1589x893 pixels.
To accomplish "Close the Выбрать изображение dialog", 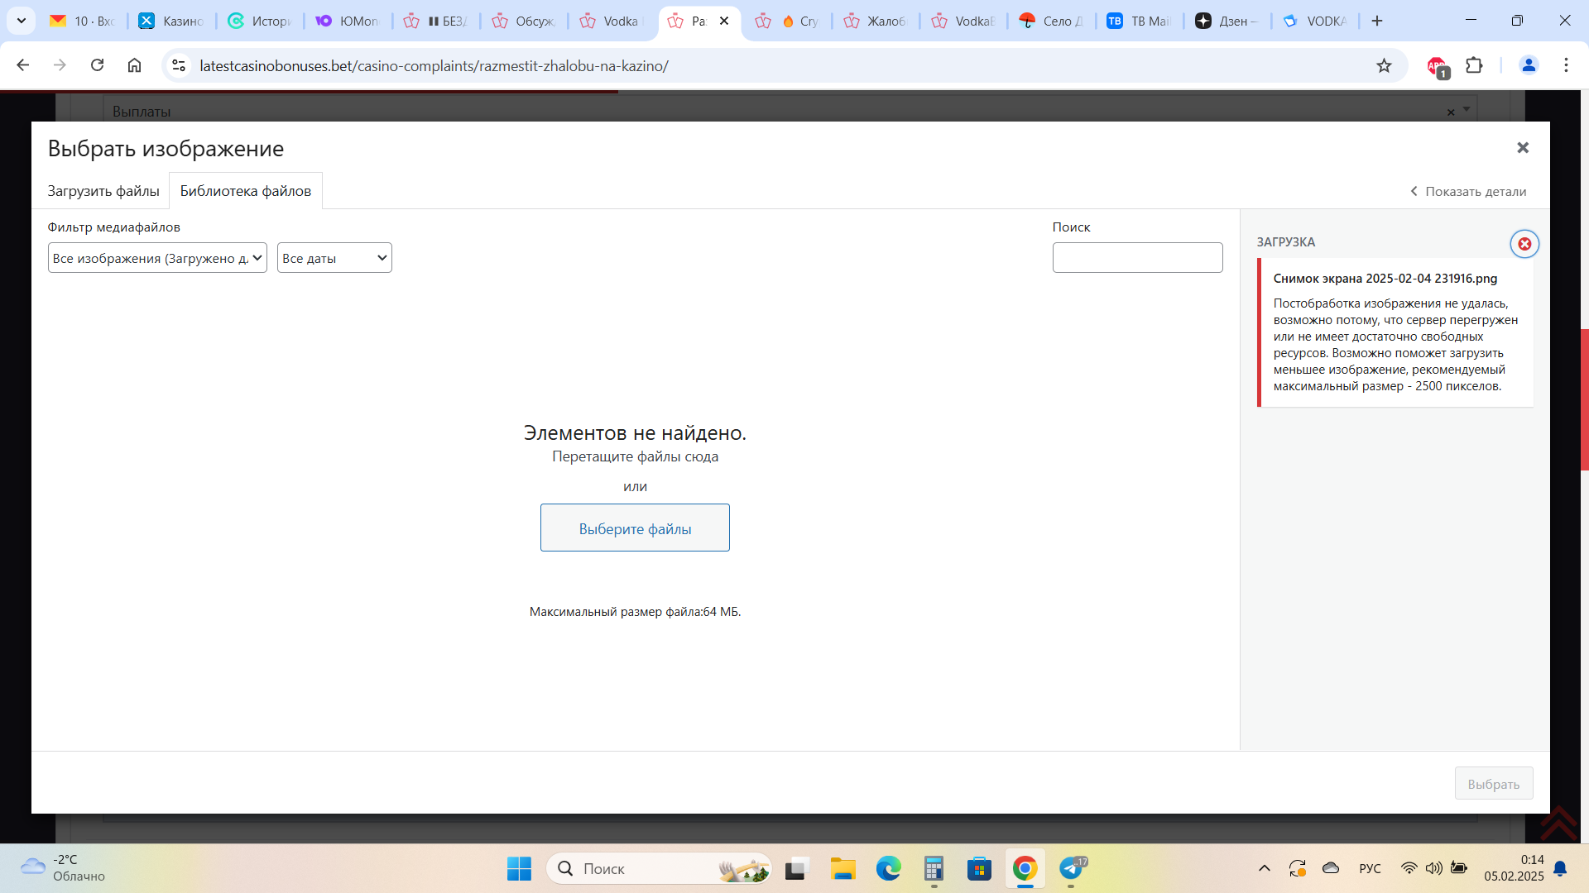I will 1522,148.
